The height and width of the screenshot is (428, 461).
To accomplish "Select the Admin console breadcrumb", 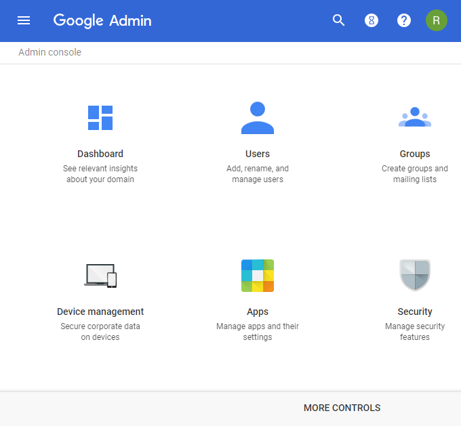I will click(x=49, y=52).
